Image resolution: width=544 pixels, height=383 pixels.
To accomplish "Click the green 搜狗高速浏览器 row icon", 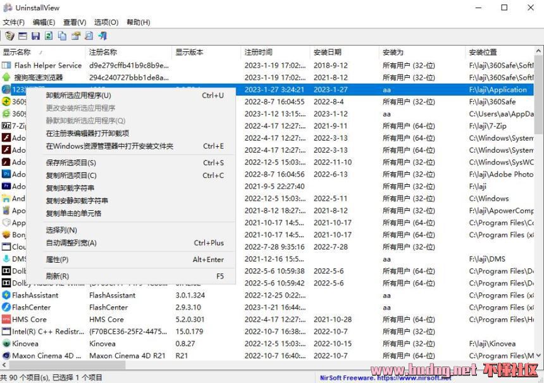I will (6, 77).
